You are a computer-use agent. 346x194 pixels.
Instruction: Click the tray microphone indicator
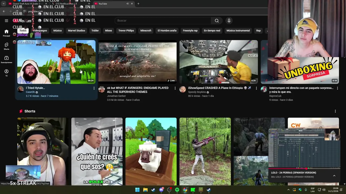tap(306, 190)
